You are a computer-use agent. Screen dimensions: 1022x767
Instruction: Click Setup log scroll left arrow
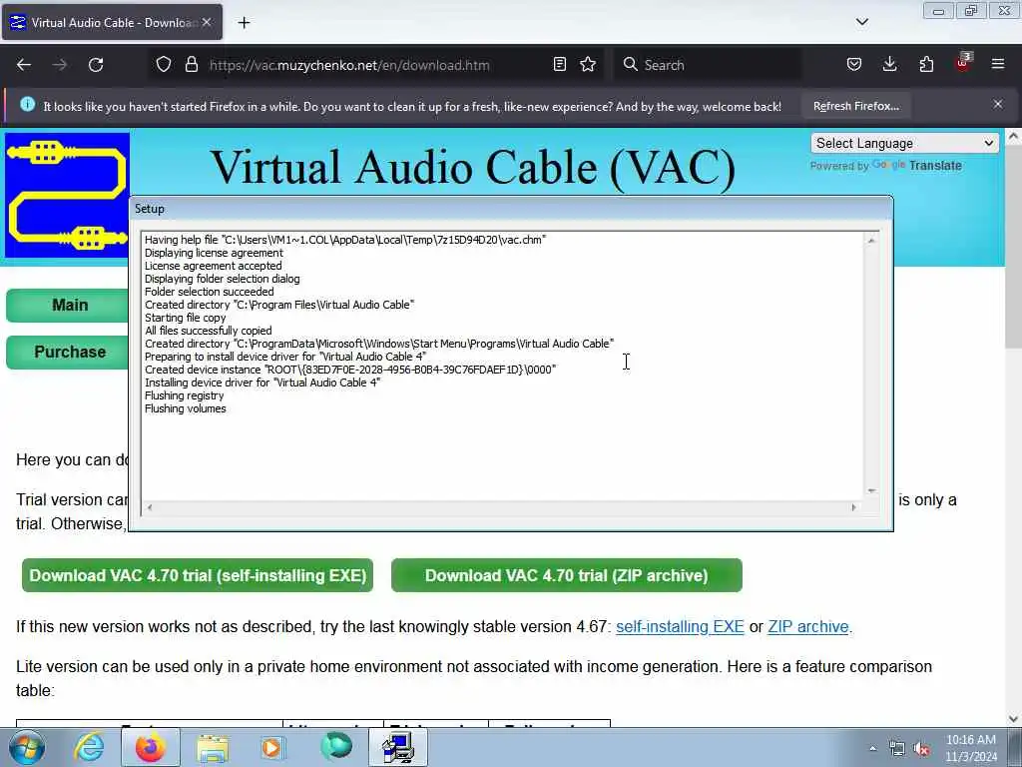pyautogui.click(x=150, y=507)
